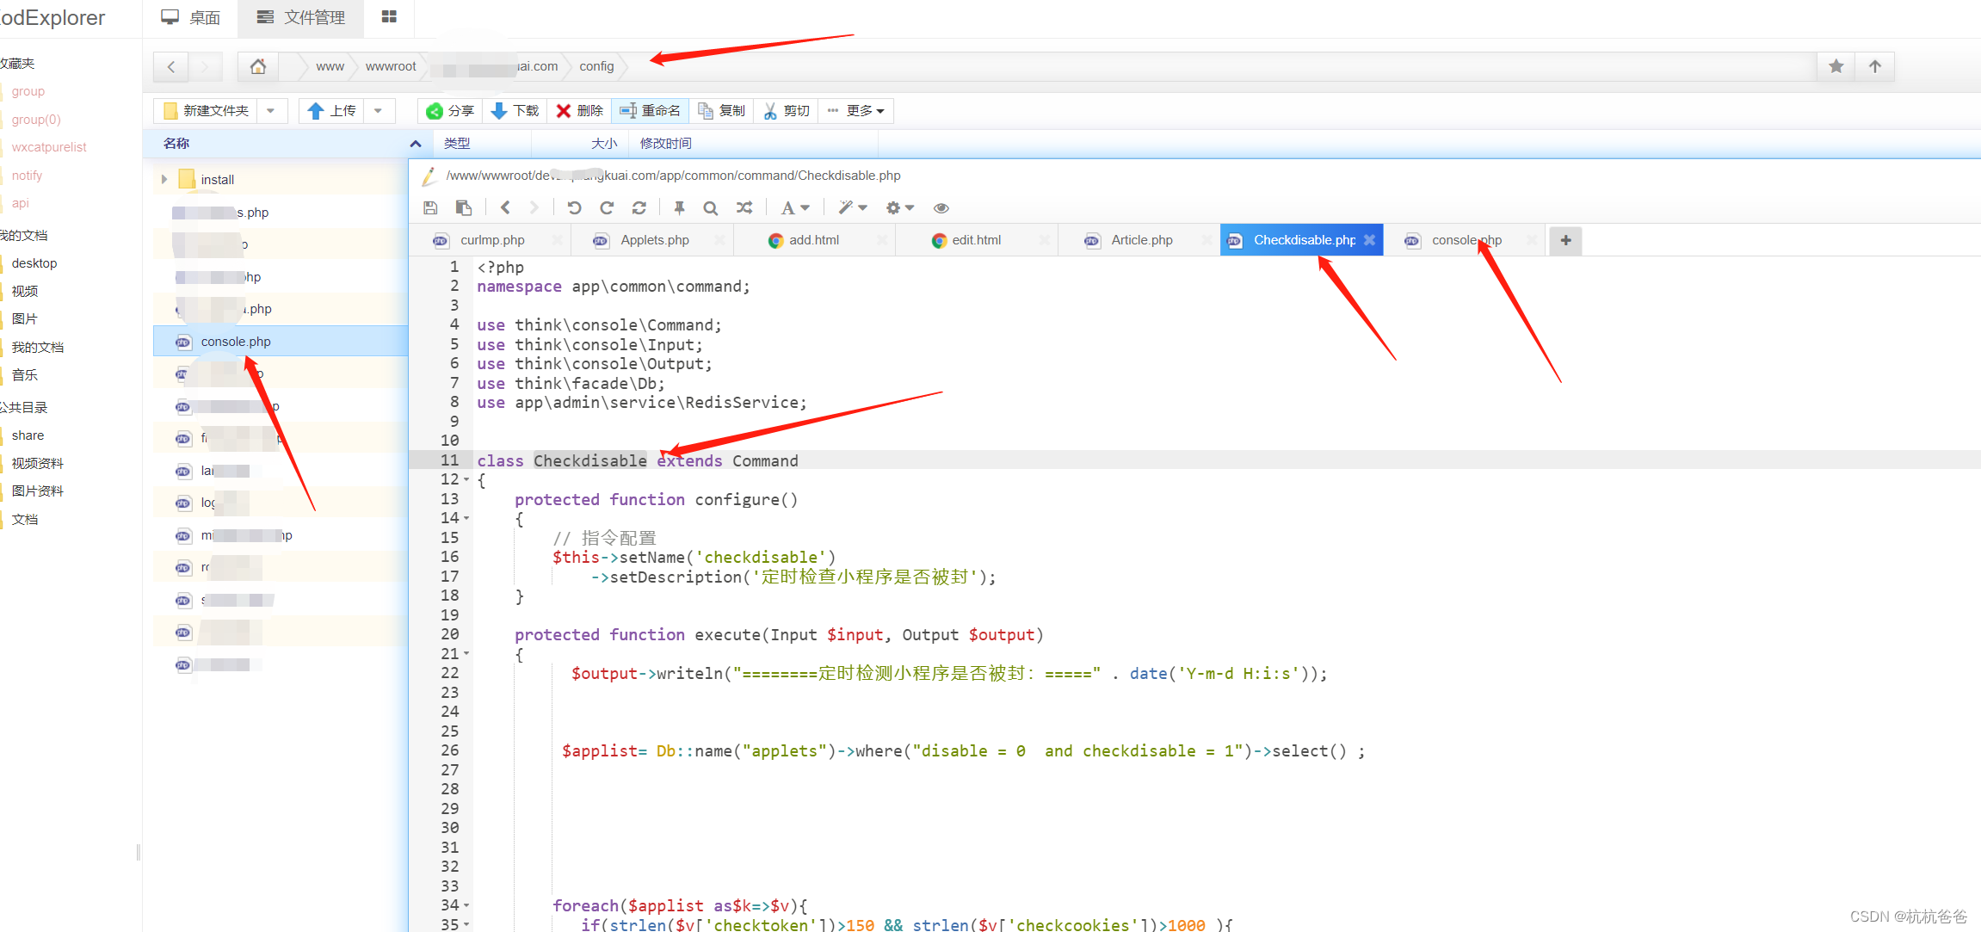Click the star favorite icon

coord(1836,66)
